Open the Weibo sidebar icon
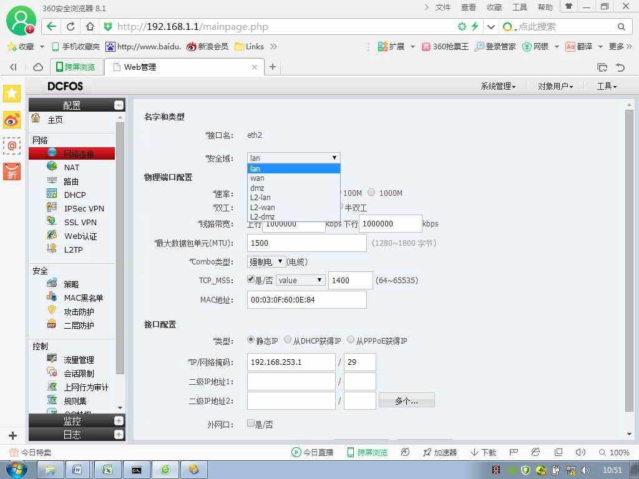Screen dimensions: 639x479 point(12,120)
